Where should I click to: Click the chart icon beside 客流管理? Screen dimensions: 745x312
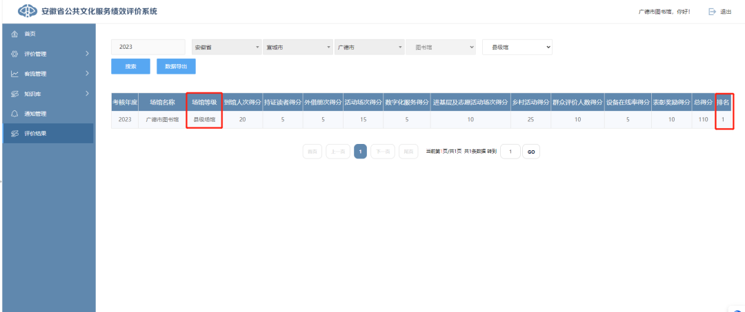click(x=14, y=74)
